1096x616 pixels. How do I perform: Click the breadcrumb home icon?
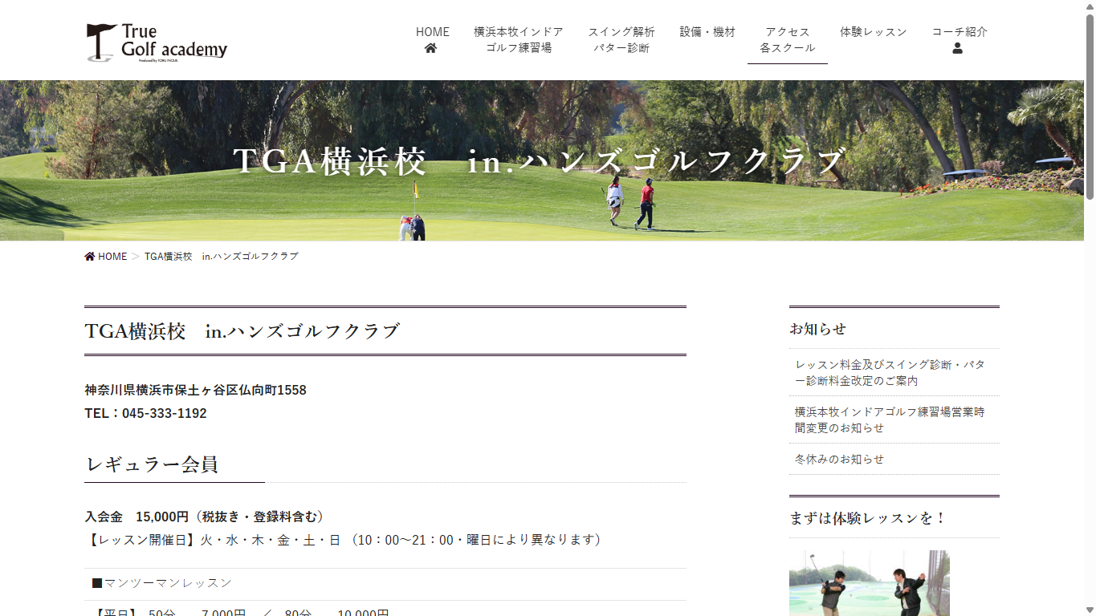(x=90, y=257)
